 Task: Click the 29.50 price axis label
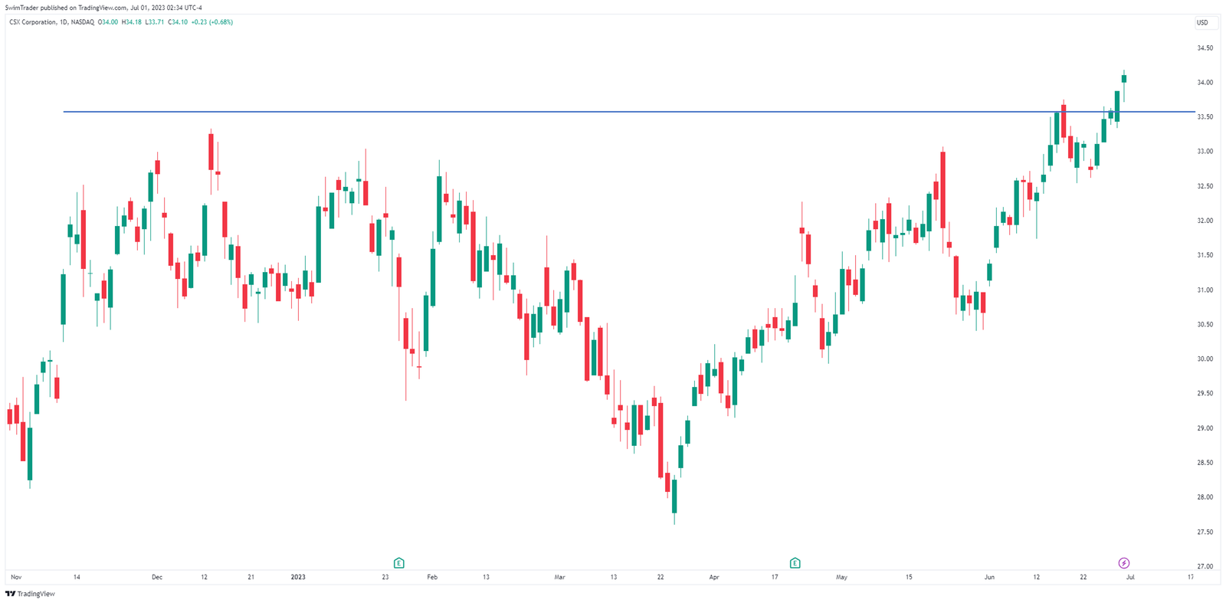(1205, 393)
